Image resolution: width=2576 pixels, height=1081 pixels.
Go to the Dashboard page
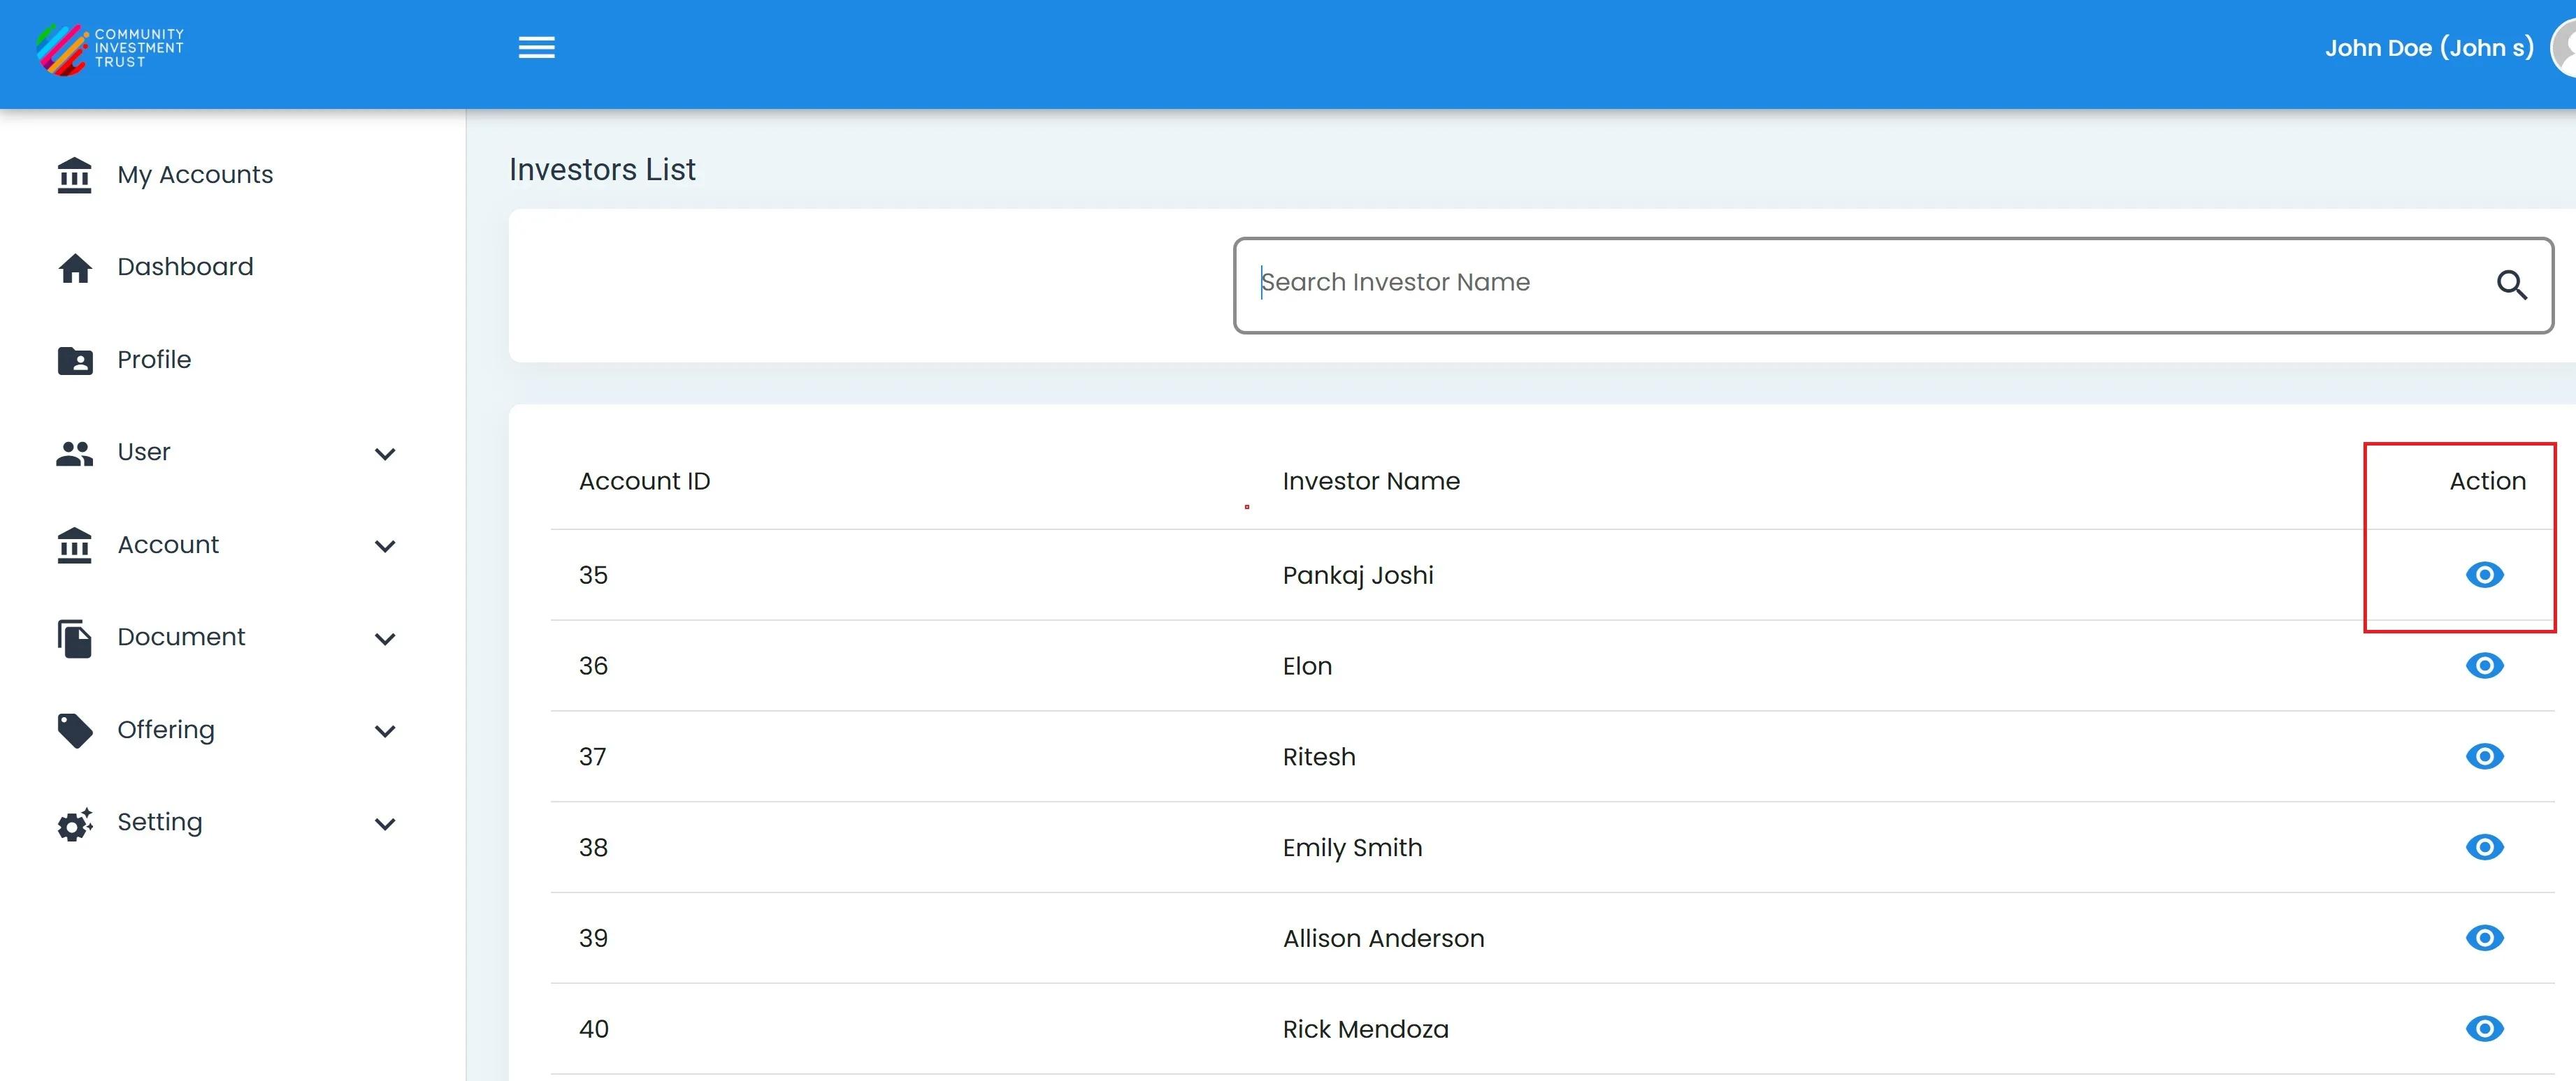click(x=185, y=267)
